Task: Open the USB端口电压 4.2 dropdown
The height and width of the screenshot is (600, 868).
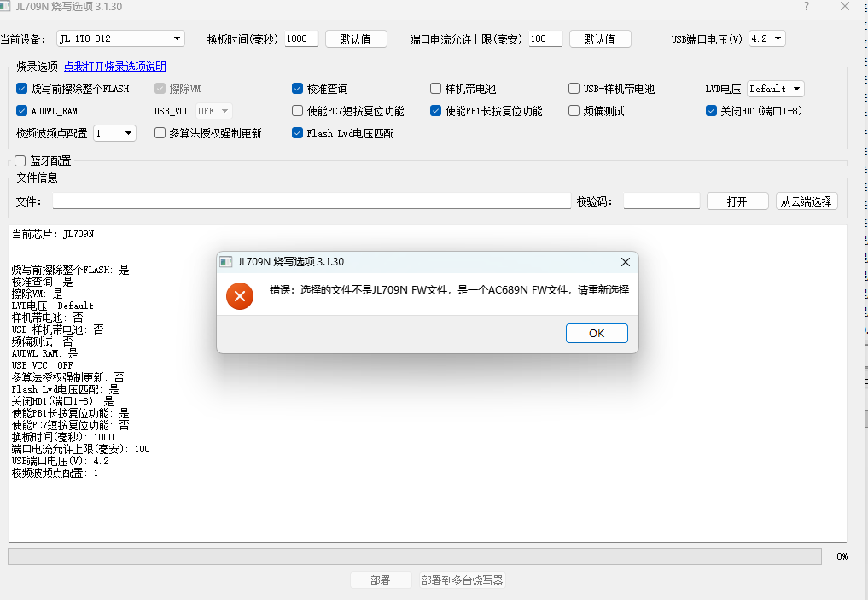Action: coord(767,38)
